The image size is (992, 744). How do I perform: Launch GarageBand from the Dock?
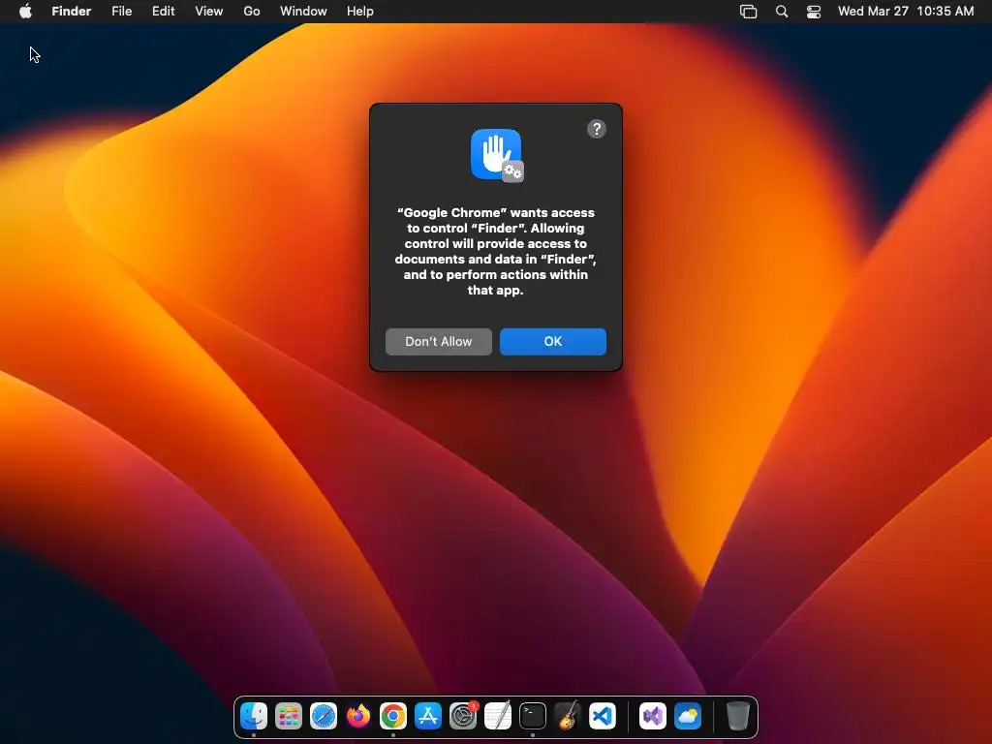point(568,716)
